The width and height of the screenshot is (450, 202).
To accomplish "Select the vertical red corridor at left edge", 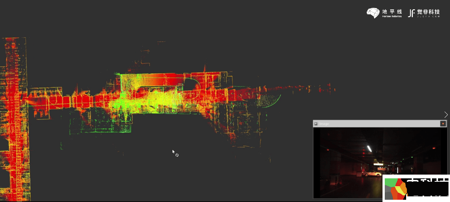I will pyautogui.click(x=15, y=120).
